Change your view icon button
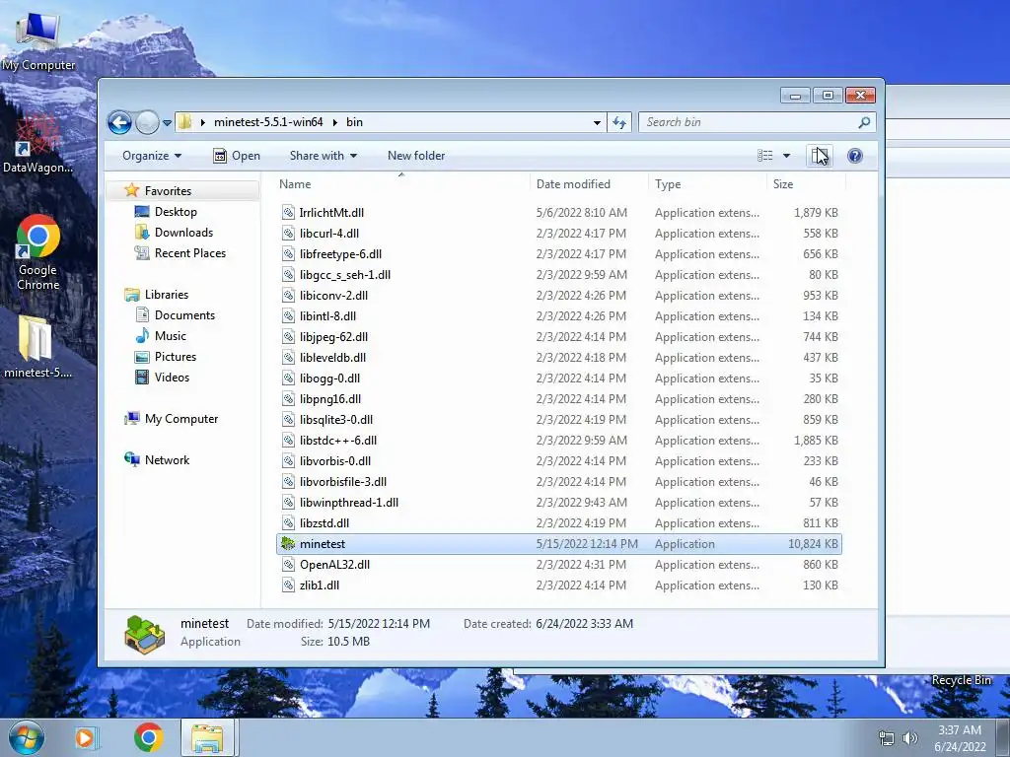 765,156
